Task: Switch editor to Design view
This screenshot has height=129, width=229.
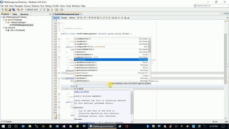Action: (x=64, y=18)
